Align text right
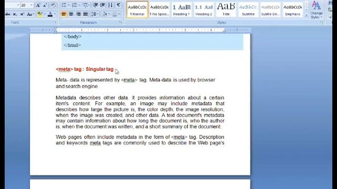Viewport: 337px width, 189px height. point(78,14)
